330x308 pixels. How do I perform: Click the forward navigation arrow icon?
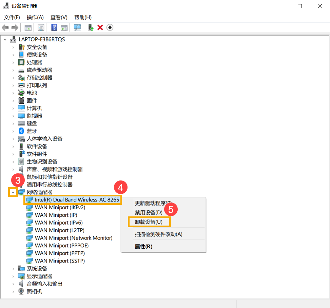(x=14, y=27)
